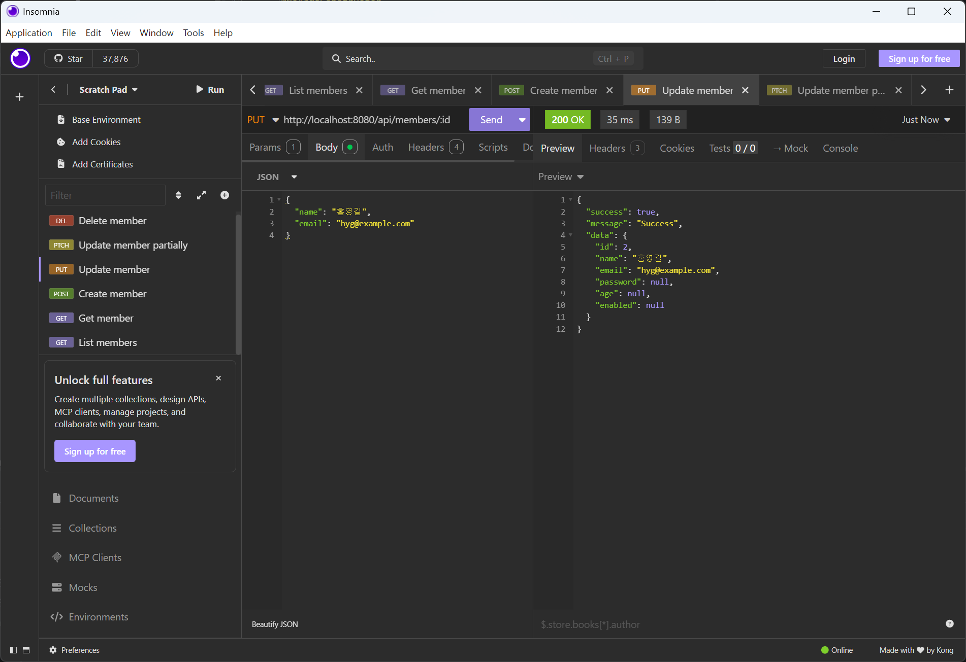Image resolution: width=966 pixels, height=662 pixels.
Task: Open Preferences gear icon
Action: pos(53,650)
